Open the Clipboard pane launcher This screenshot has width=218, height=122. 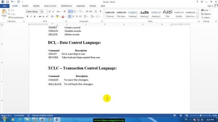coord(24,21)
